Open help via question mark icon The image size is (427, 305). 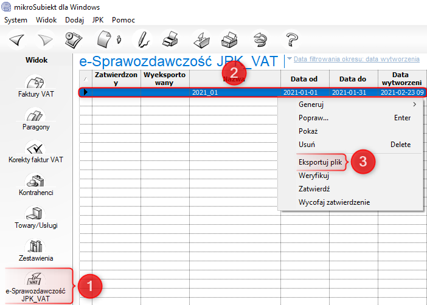click(x=291, y=40)
